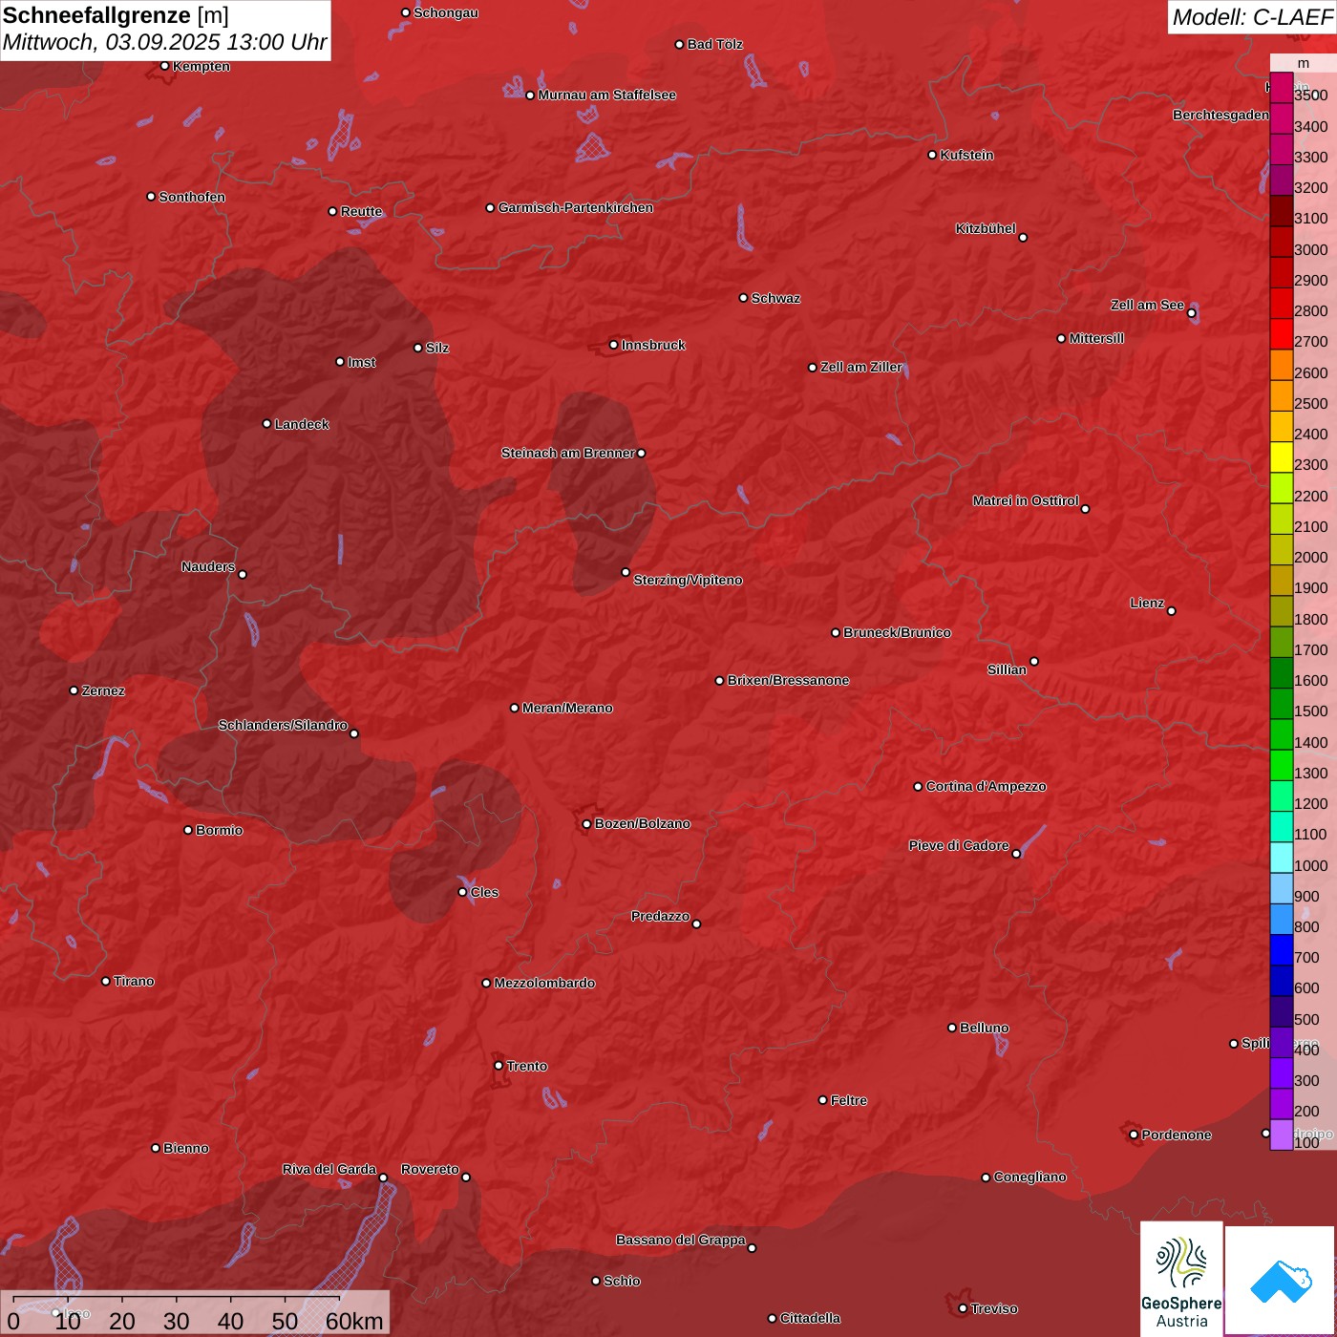Click the 'Cortina d'Ampezzo' label
Image resolution: width=1337 pixels, height=1337 pixels.
(x=986, y=786)
